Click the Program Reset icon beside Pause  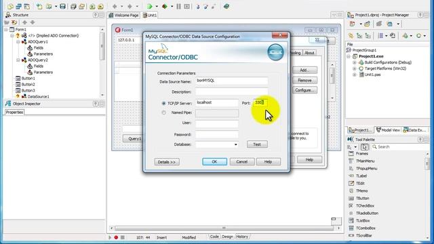tap(187, 6)
